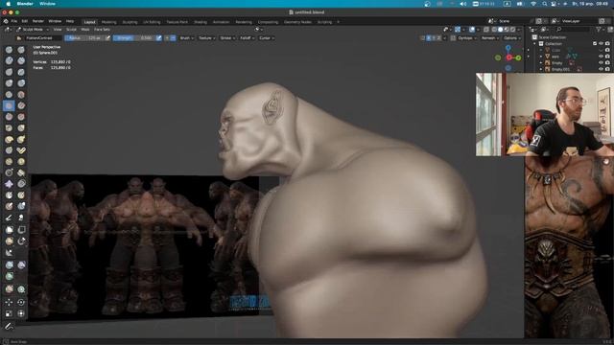614x345 pixels.
Task: Select the Pinch brush
Action: (9, 127)
